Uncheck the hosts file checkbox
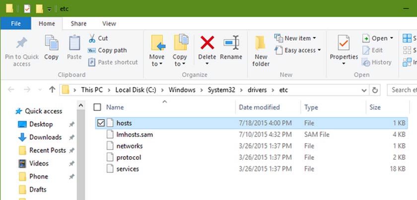 (x=101, y=123)
